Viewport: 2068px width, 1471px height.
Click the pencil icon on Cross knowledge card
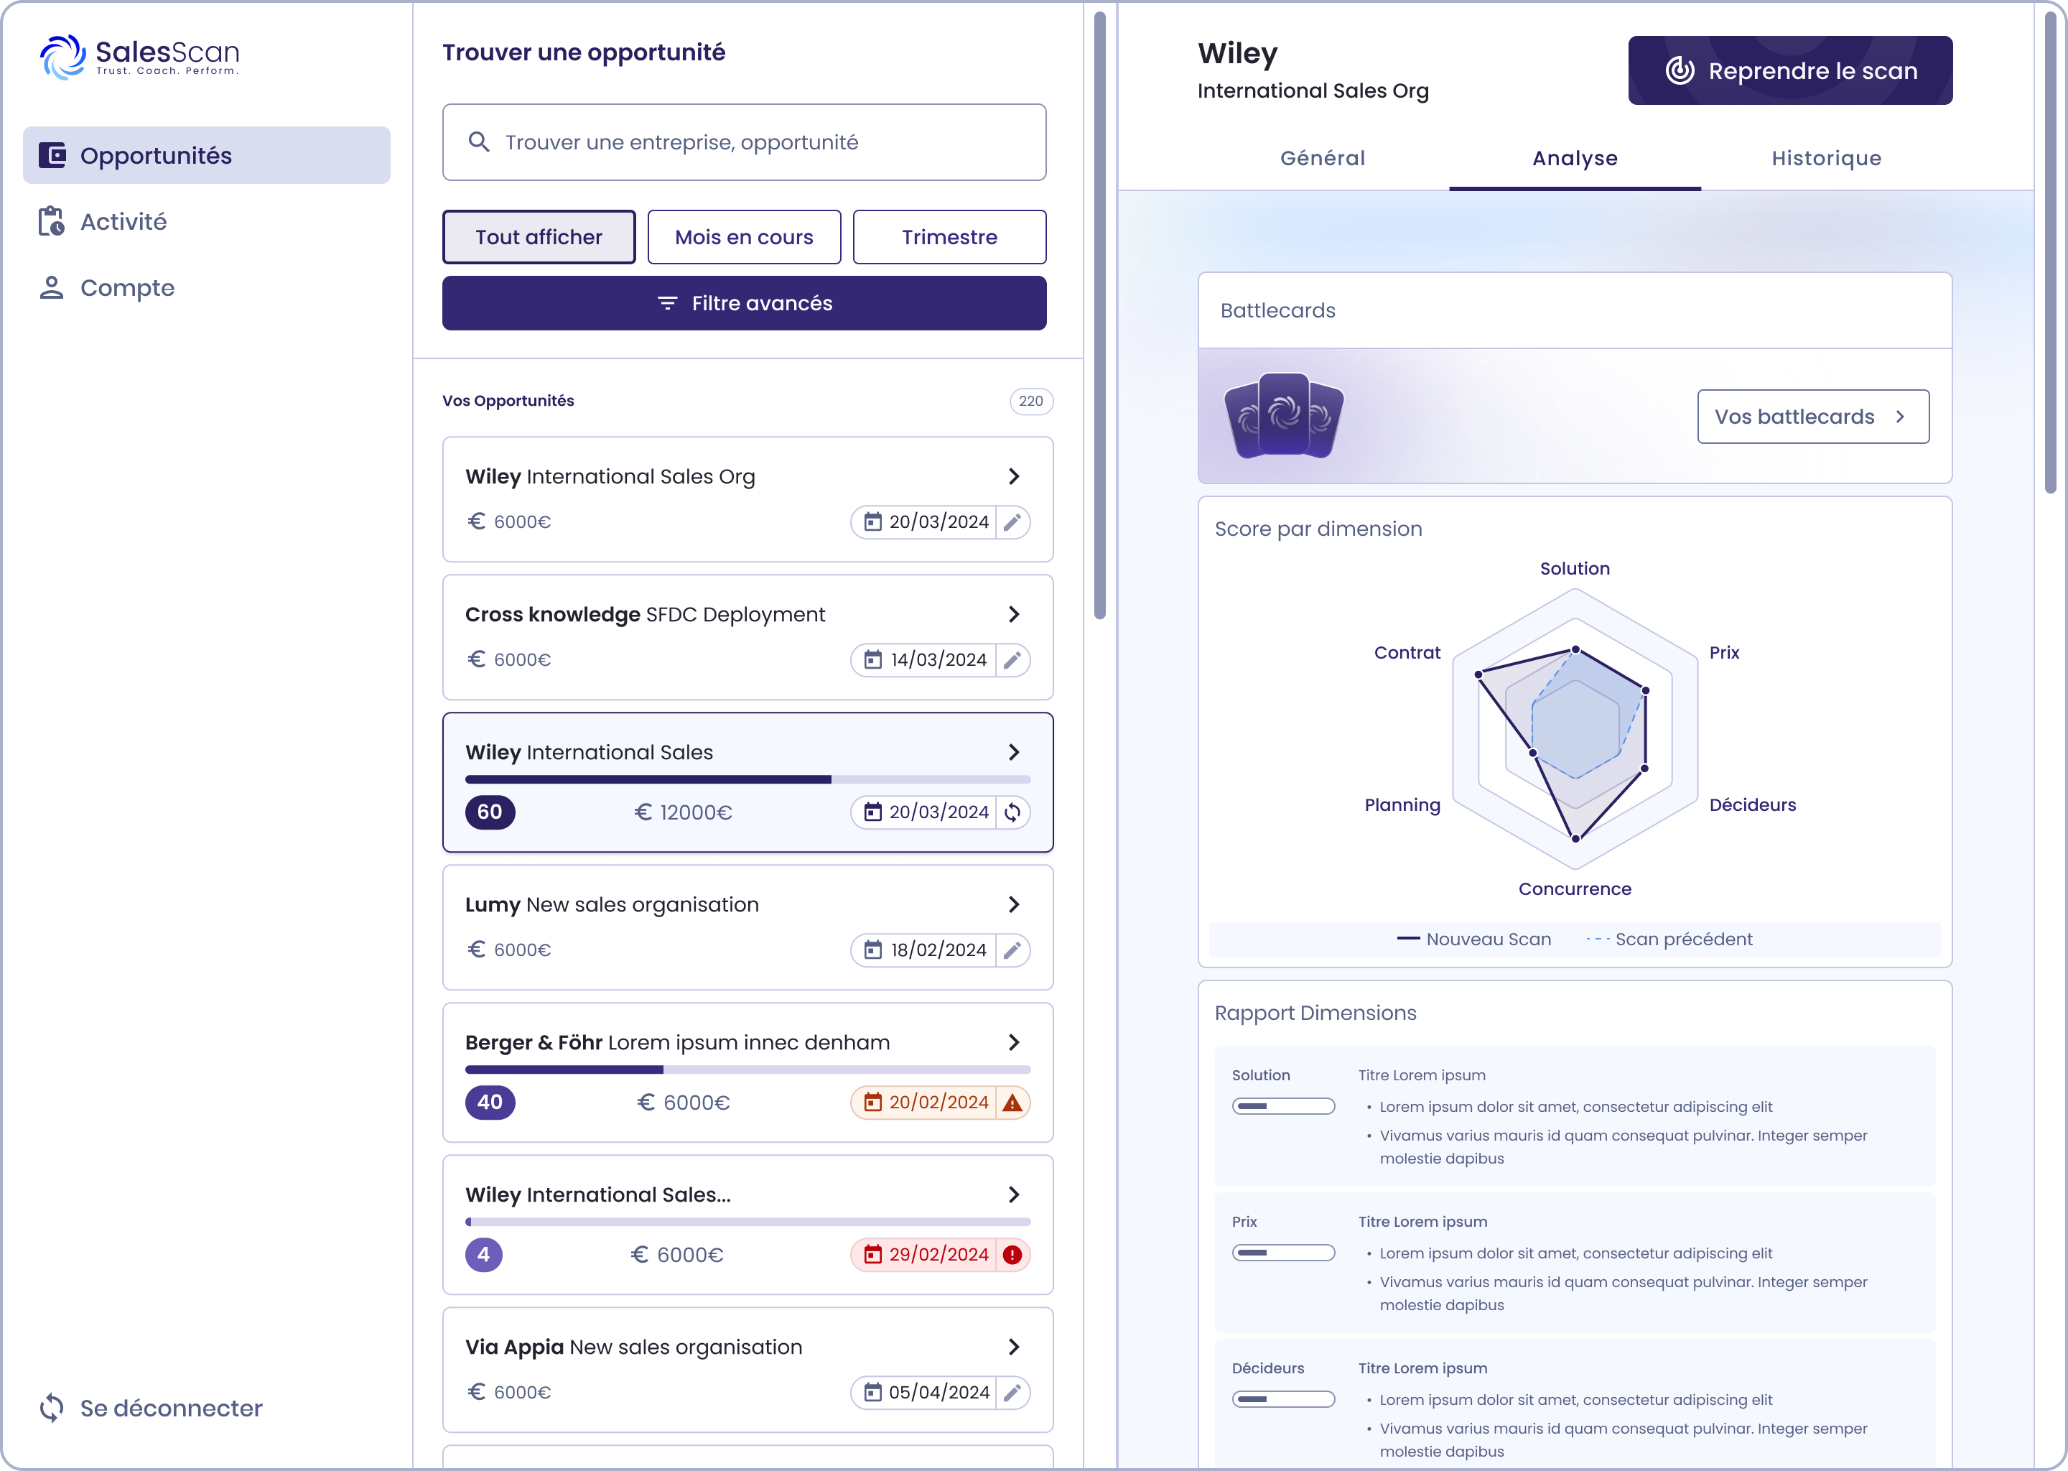click(1012, 660)
